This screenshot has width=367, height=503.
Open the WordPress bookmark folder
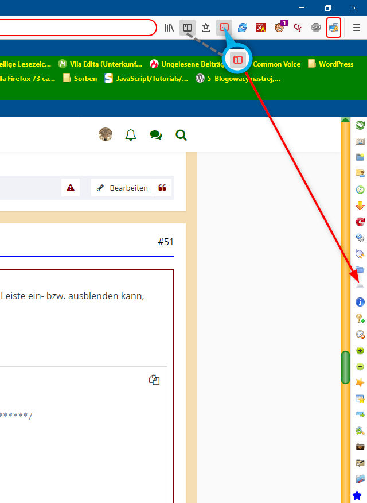point(331,64)
